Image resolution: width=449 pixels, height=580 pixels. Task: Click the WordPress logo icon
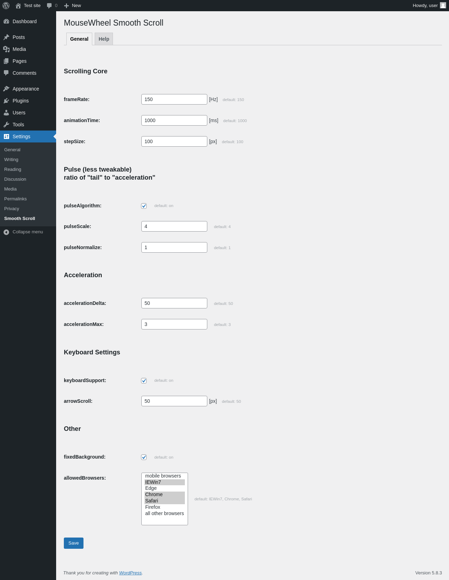pyautogui.click(x=6, y=6)
